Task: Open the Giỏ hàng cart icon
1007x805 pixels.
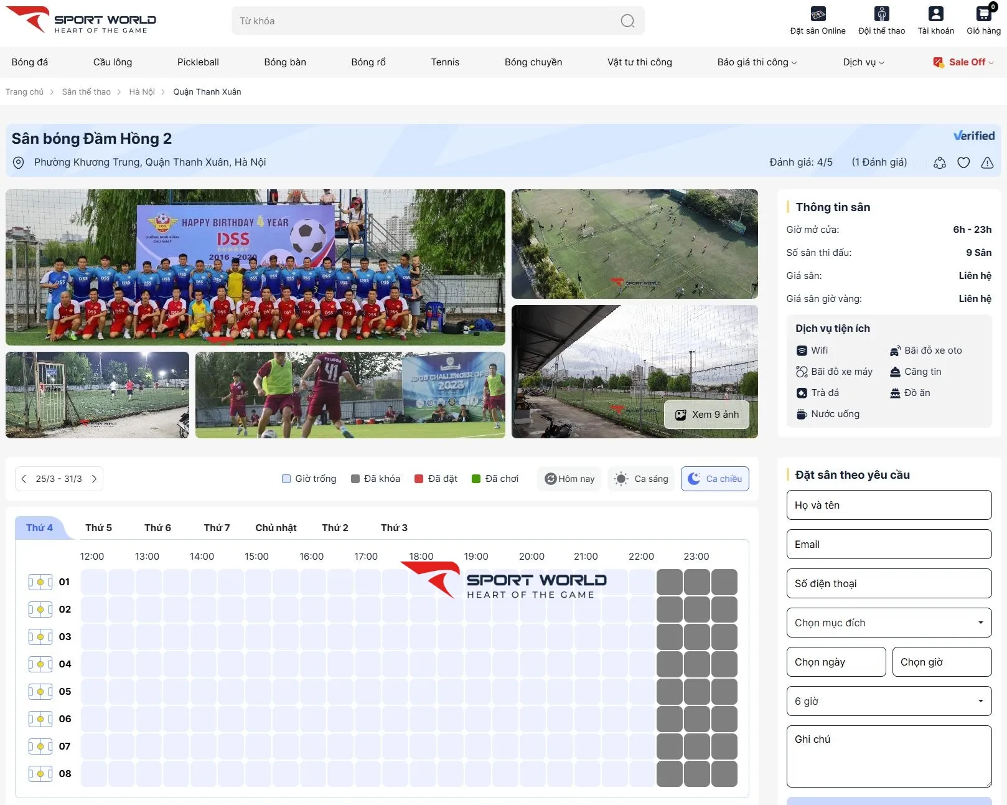Action: [983, 14]
